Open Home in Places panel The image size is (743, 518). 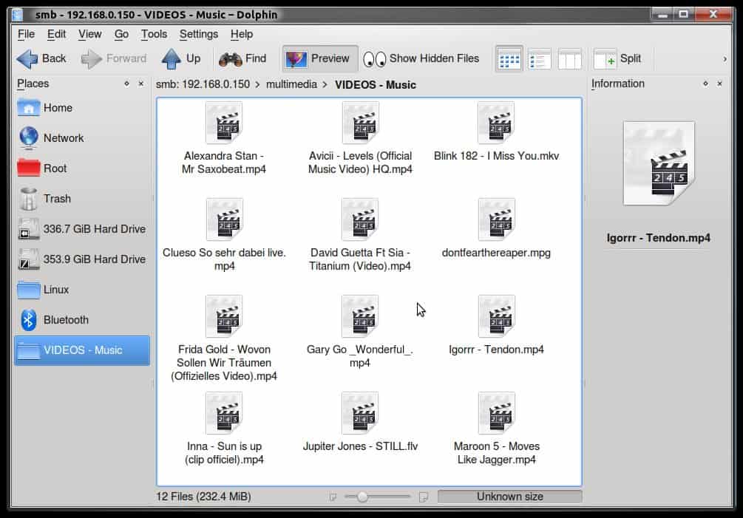pyautogui.click(x=82, y=108)
